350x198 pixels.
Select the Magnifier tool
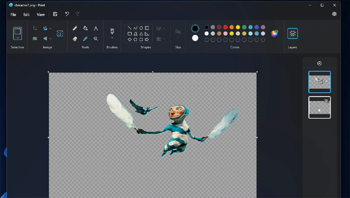[96, 39]
